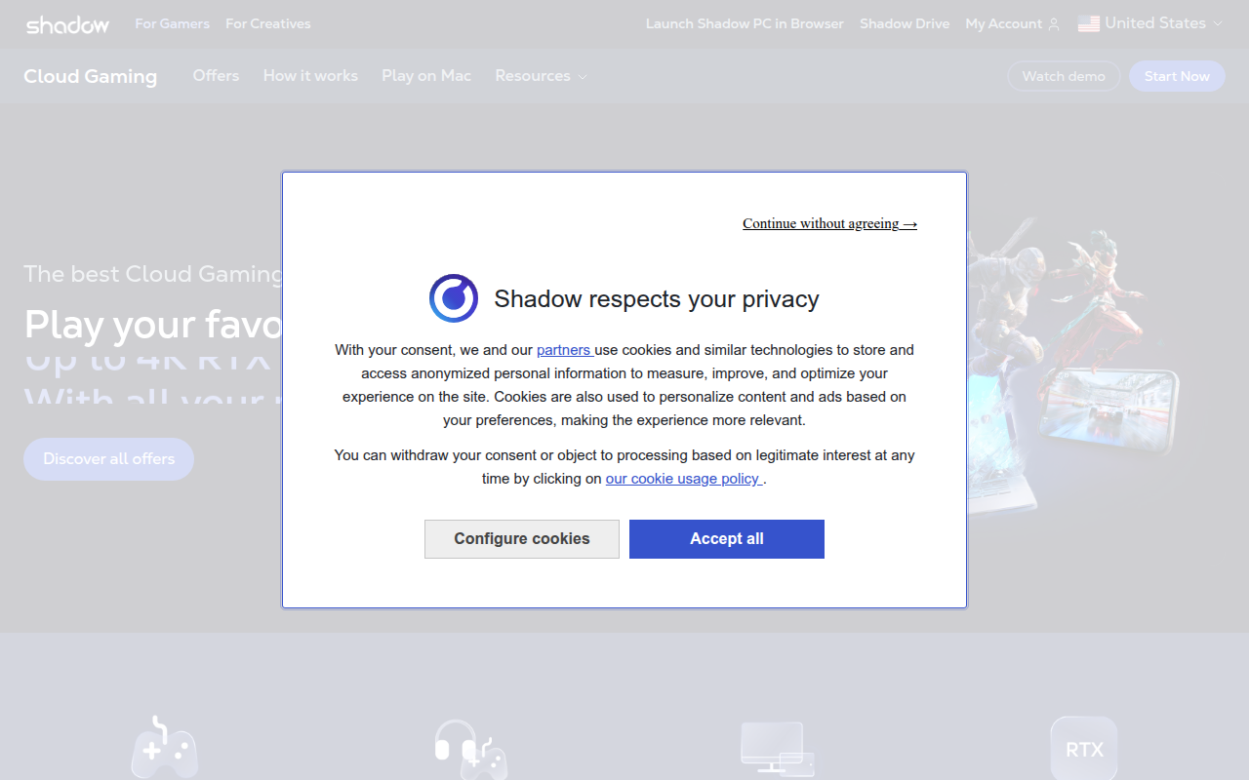Click the Shadow logo in the header

click(x=67, y=24)
